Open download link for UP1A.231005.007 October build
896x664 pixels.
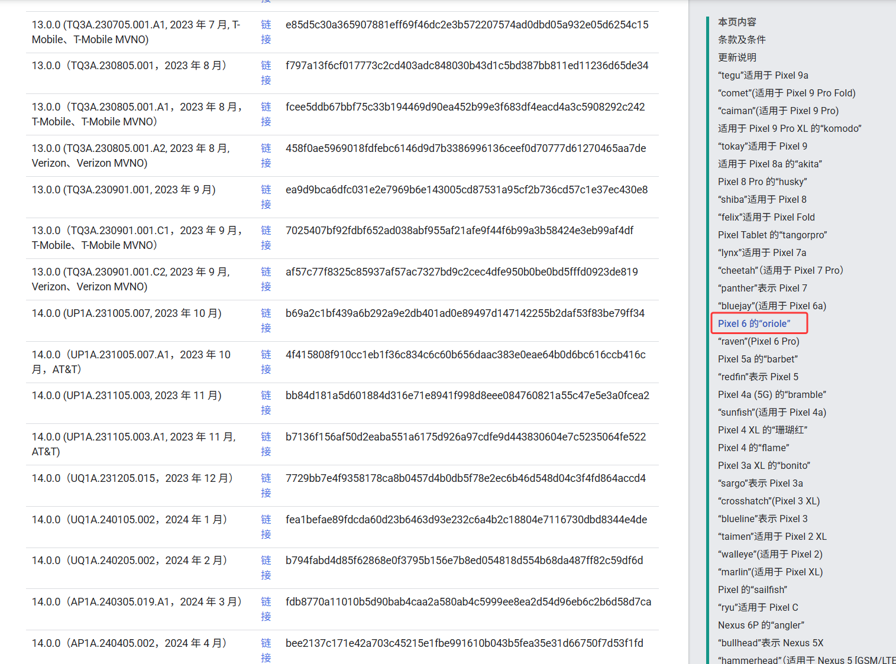click(266, 320)
